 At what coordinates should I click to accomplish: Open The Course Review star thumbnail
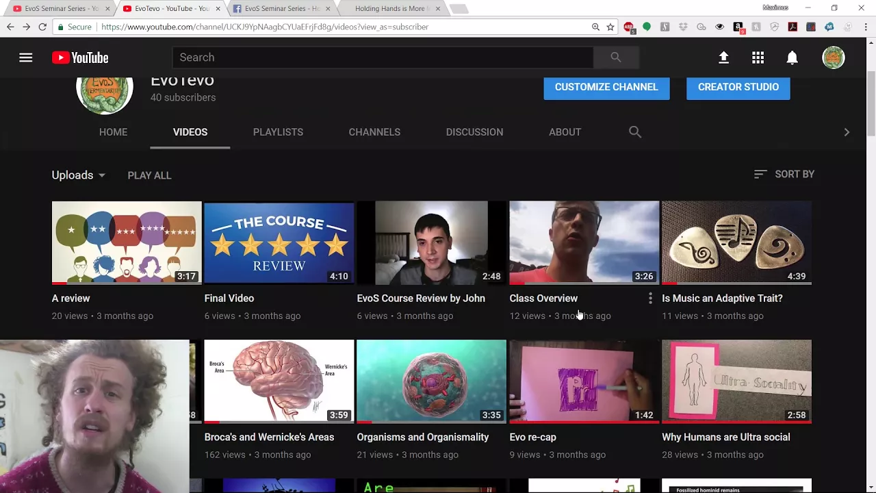279,242
